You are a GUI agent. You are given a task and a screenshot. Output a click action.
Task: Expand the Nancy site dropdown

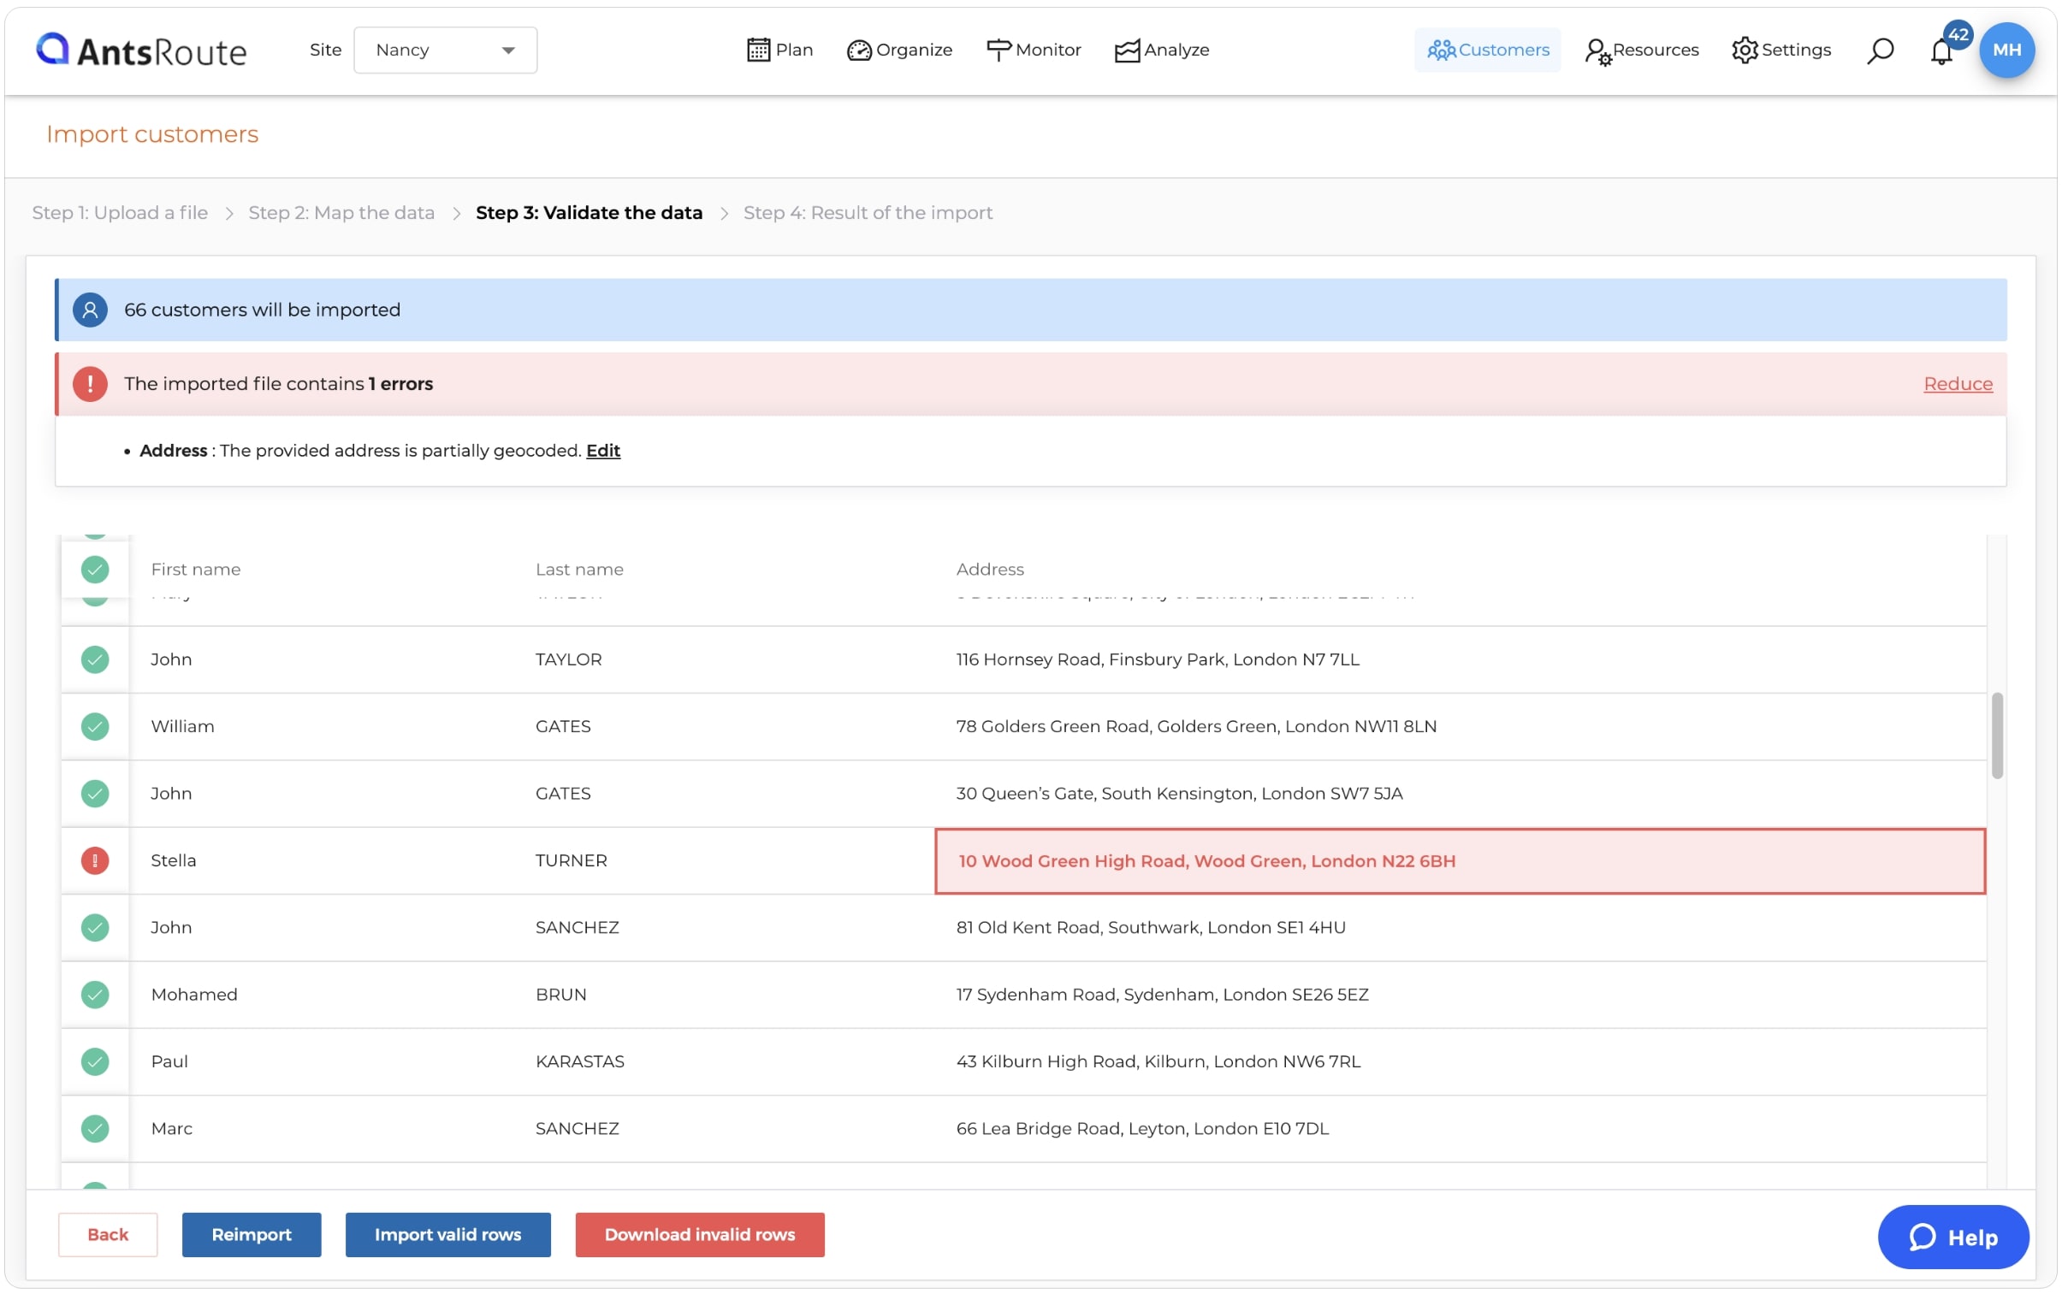click(445, 50)
